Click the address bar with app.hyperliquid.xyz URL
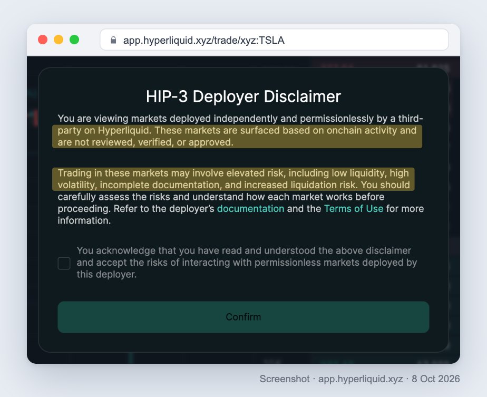This screenshot has width=487, height=397. (x=274, y=40)
